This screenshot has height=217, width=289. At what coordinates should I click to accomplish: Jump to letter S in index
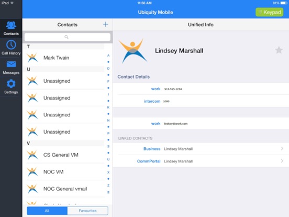(x=108, y=146)
